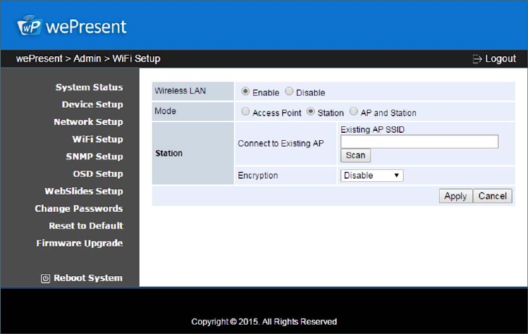The width and height of the screenshot is (528, 334).
Task: Select the Wireless LAN Disable radio button
Action: click(289, 91)
